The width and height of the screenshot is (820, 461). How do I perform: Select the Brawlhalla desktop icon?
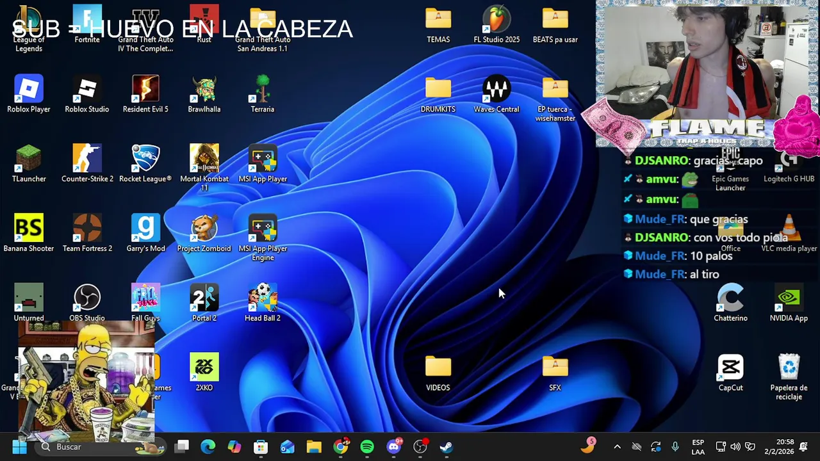(x=204, y=94)
